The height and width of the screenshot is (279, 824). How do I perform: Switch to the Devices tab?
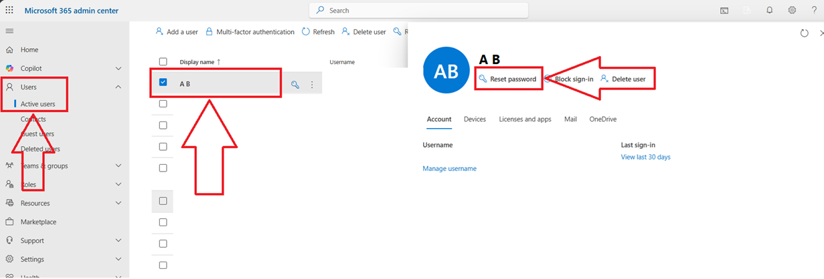pos(475,119)
